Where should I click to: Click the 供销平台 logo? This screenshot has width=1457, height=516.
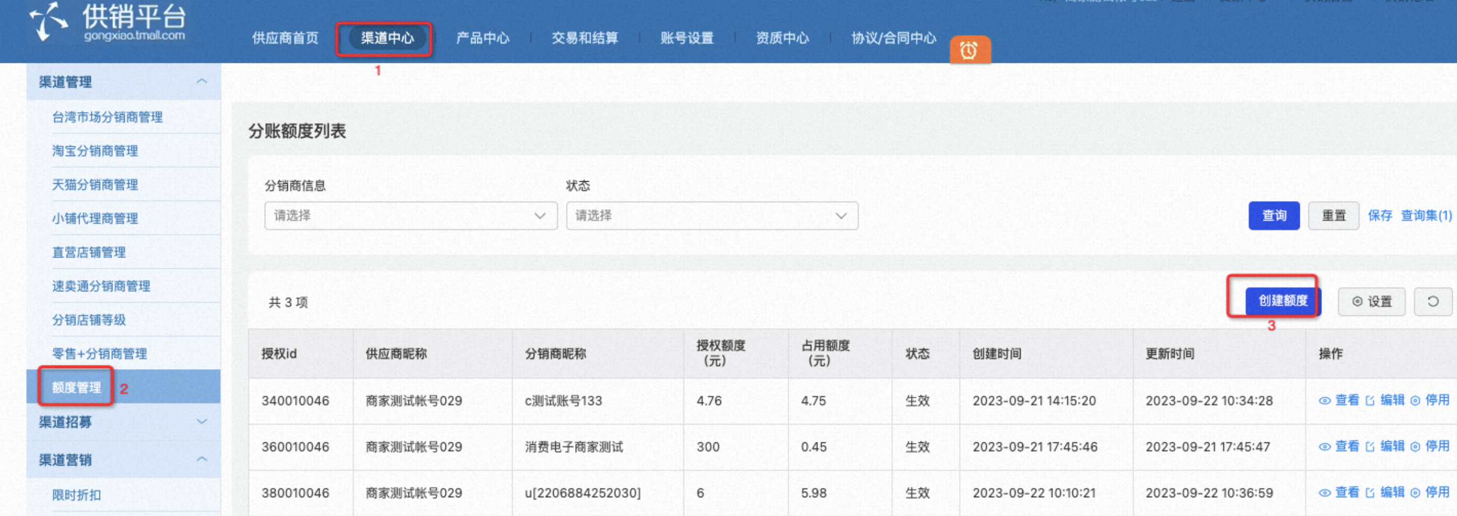(108, 22)
